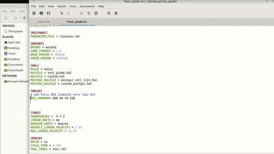Viewport: 274px width, 154px height.
Task: Click the COMM_TIMEOUT = 1.0 line
Action: (46, 51)
